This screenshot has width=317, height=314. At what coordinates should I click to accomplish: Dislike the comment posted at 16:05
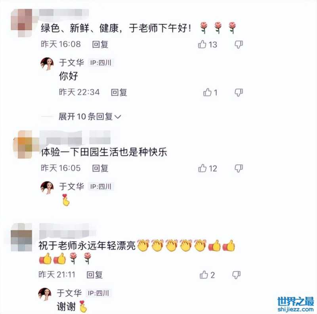[x=239, y=168]
